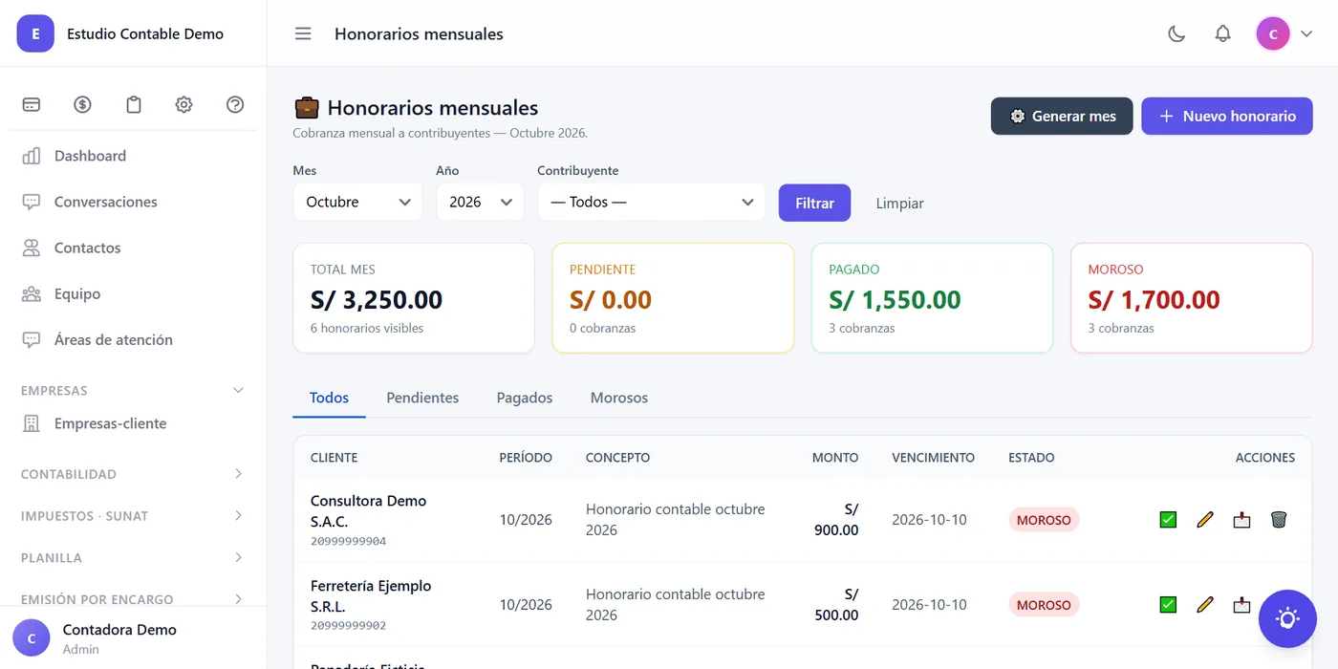Edit the Ferretería Ejemplo S.R.L. fee
The height and width of the screenshot is (669, 1338).
(x=1204, y=605)
